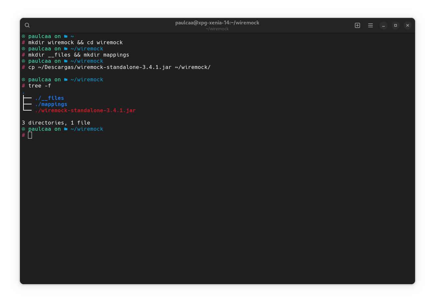The height and width of the screenshot is (306, 435).
Task: Click the "tree -f" command text
Action: tap(39, 86)
